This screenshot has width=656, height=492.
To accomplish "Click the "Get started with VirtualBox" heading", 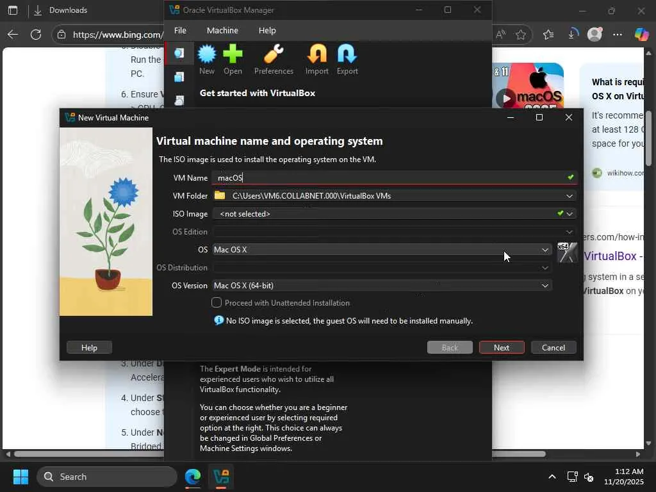I will [258, 93].
